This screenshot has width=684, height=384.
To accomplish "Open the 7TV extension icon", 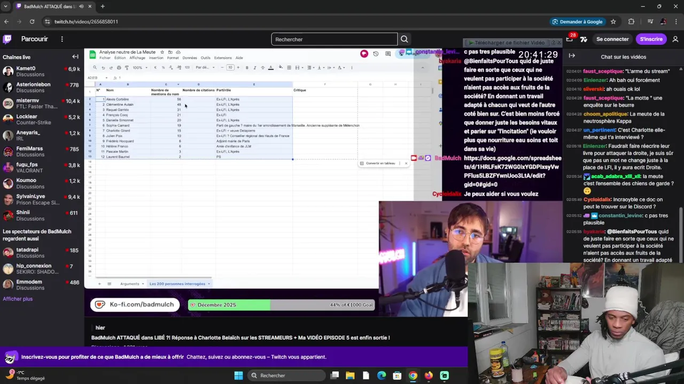I will coord(584,39).
